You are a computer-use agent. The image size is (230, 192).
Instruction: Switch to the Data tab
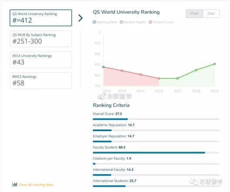click(211, 13)
